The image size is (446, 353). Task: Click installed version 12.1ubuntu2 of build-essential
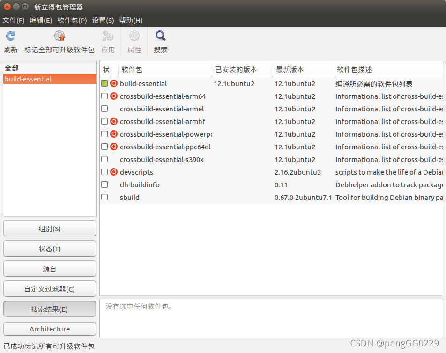pyautogui.click(x=234, y=83)
